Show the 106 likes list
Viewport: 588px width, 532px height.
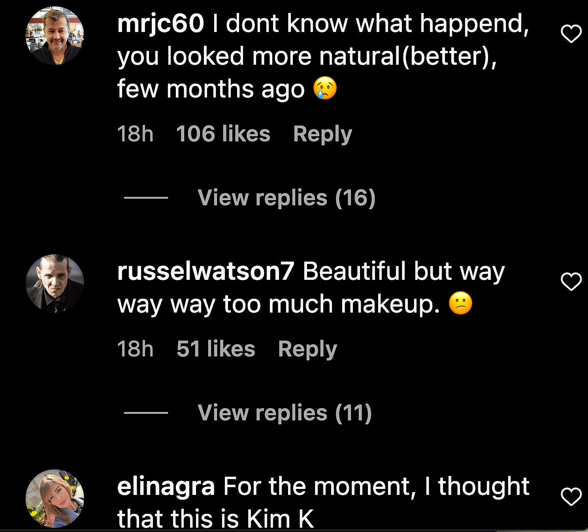click(223, 134)
